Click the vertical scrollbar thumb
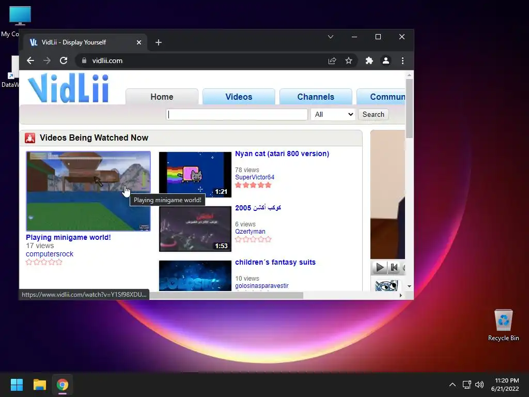 tap(409, 109)
